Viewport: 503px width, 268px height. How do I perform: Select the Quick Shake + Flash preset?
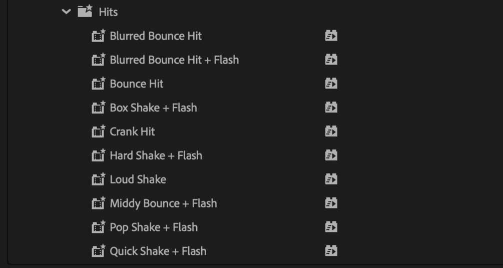(158, 251)
